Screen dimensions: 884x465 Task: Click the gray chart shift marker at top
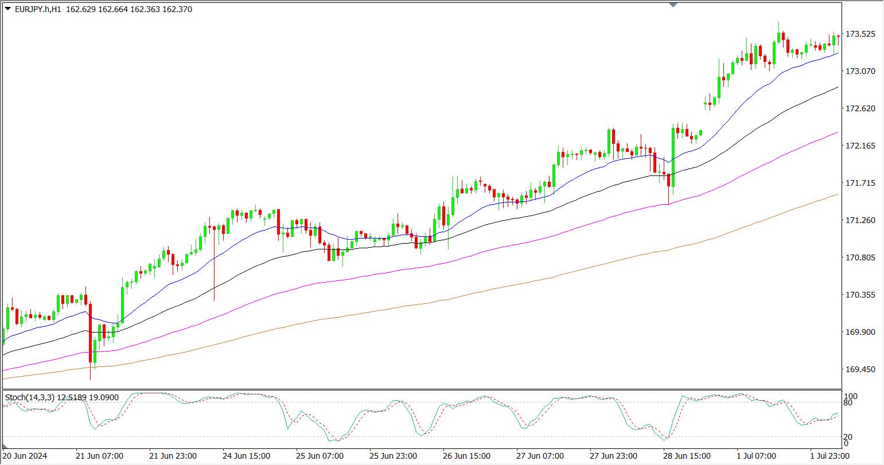pos(673,5)
